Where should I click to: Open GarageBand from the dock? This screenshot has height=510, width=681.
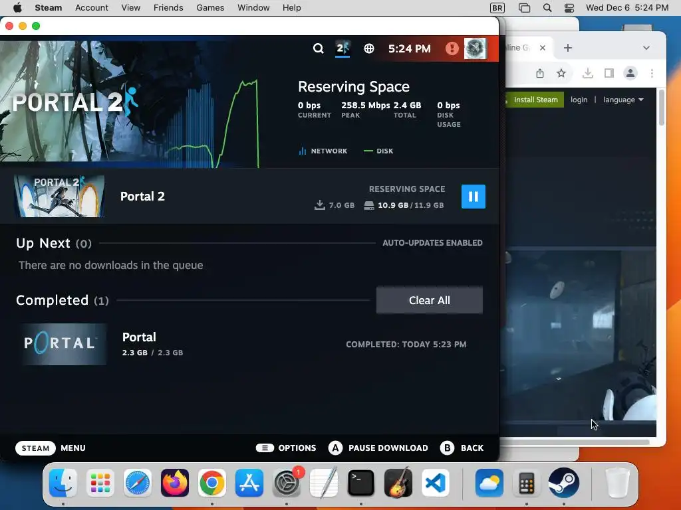398,483
